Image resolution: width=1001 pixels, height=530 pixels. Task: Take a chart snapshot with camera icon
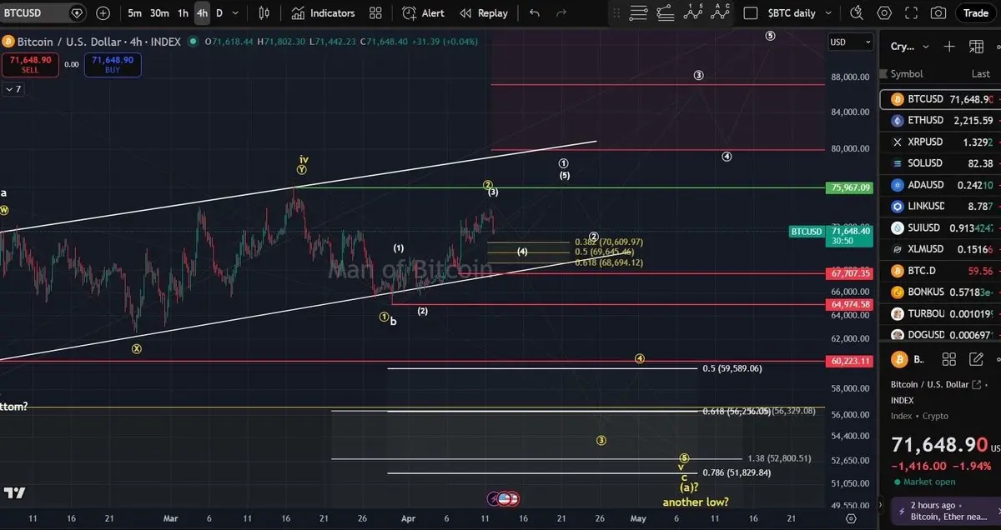click(938, 13)
